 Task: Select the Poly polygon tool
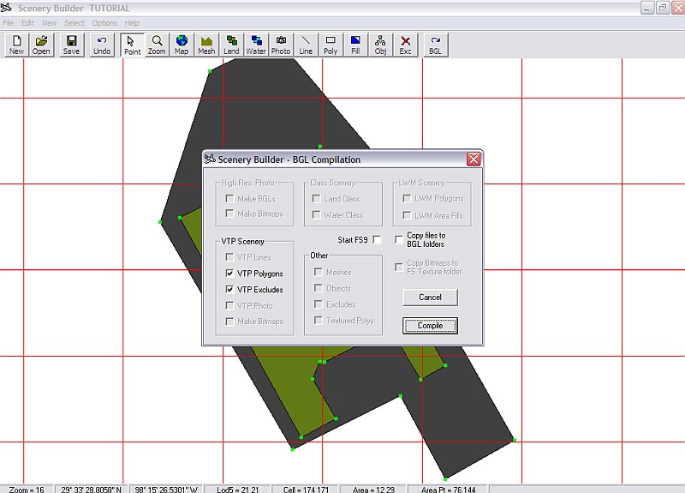[x=331, y=45]
